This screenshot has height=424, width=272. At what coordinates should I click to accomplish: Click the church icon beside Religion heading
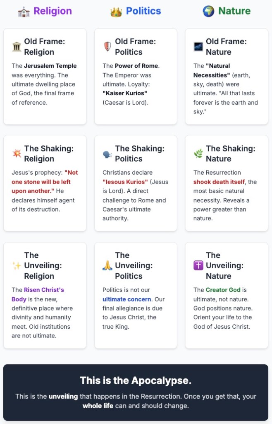[x=24, y=12]
